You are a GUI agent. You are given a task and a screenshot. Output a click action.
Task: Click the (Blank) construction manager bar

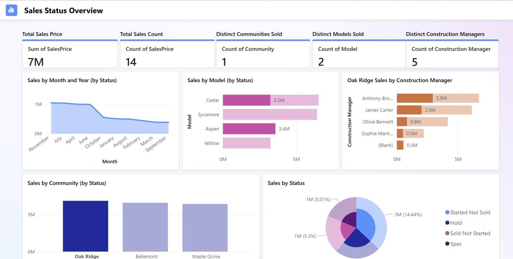tap(400, 145)
